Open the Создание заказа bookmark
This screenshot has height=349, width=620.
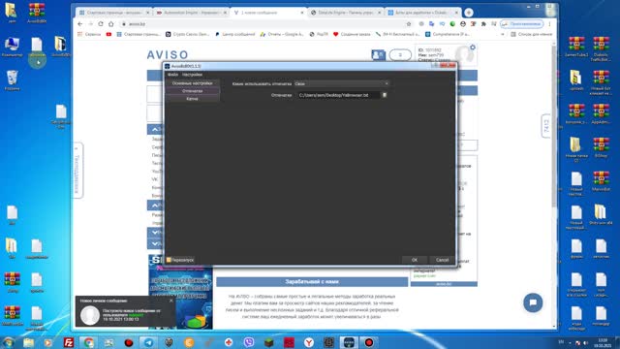click(x=352, y=35)
